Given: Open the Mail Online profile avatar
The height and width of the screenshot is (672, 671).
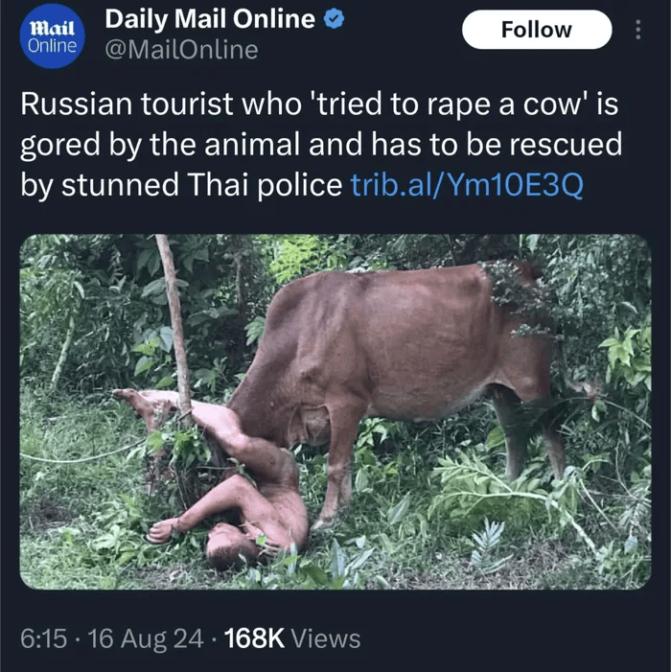Looking at the screenshot, I should (52, 36).
